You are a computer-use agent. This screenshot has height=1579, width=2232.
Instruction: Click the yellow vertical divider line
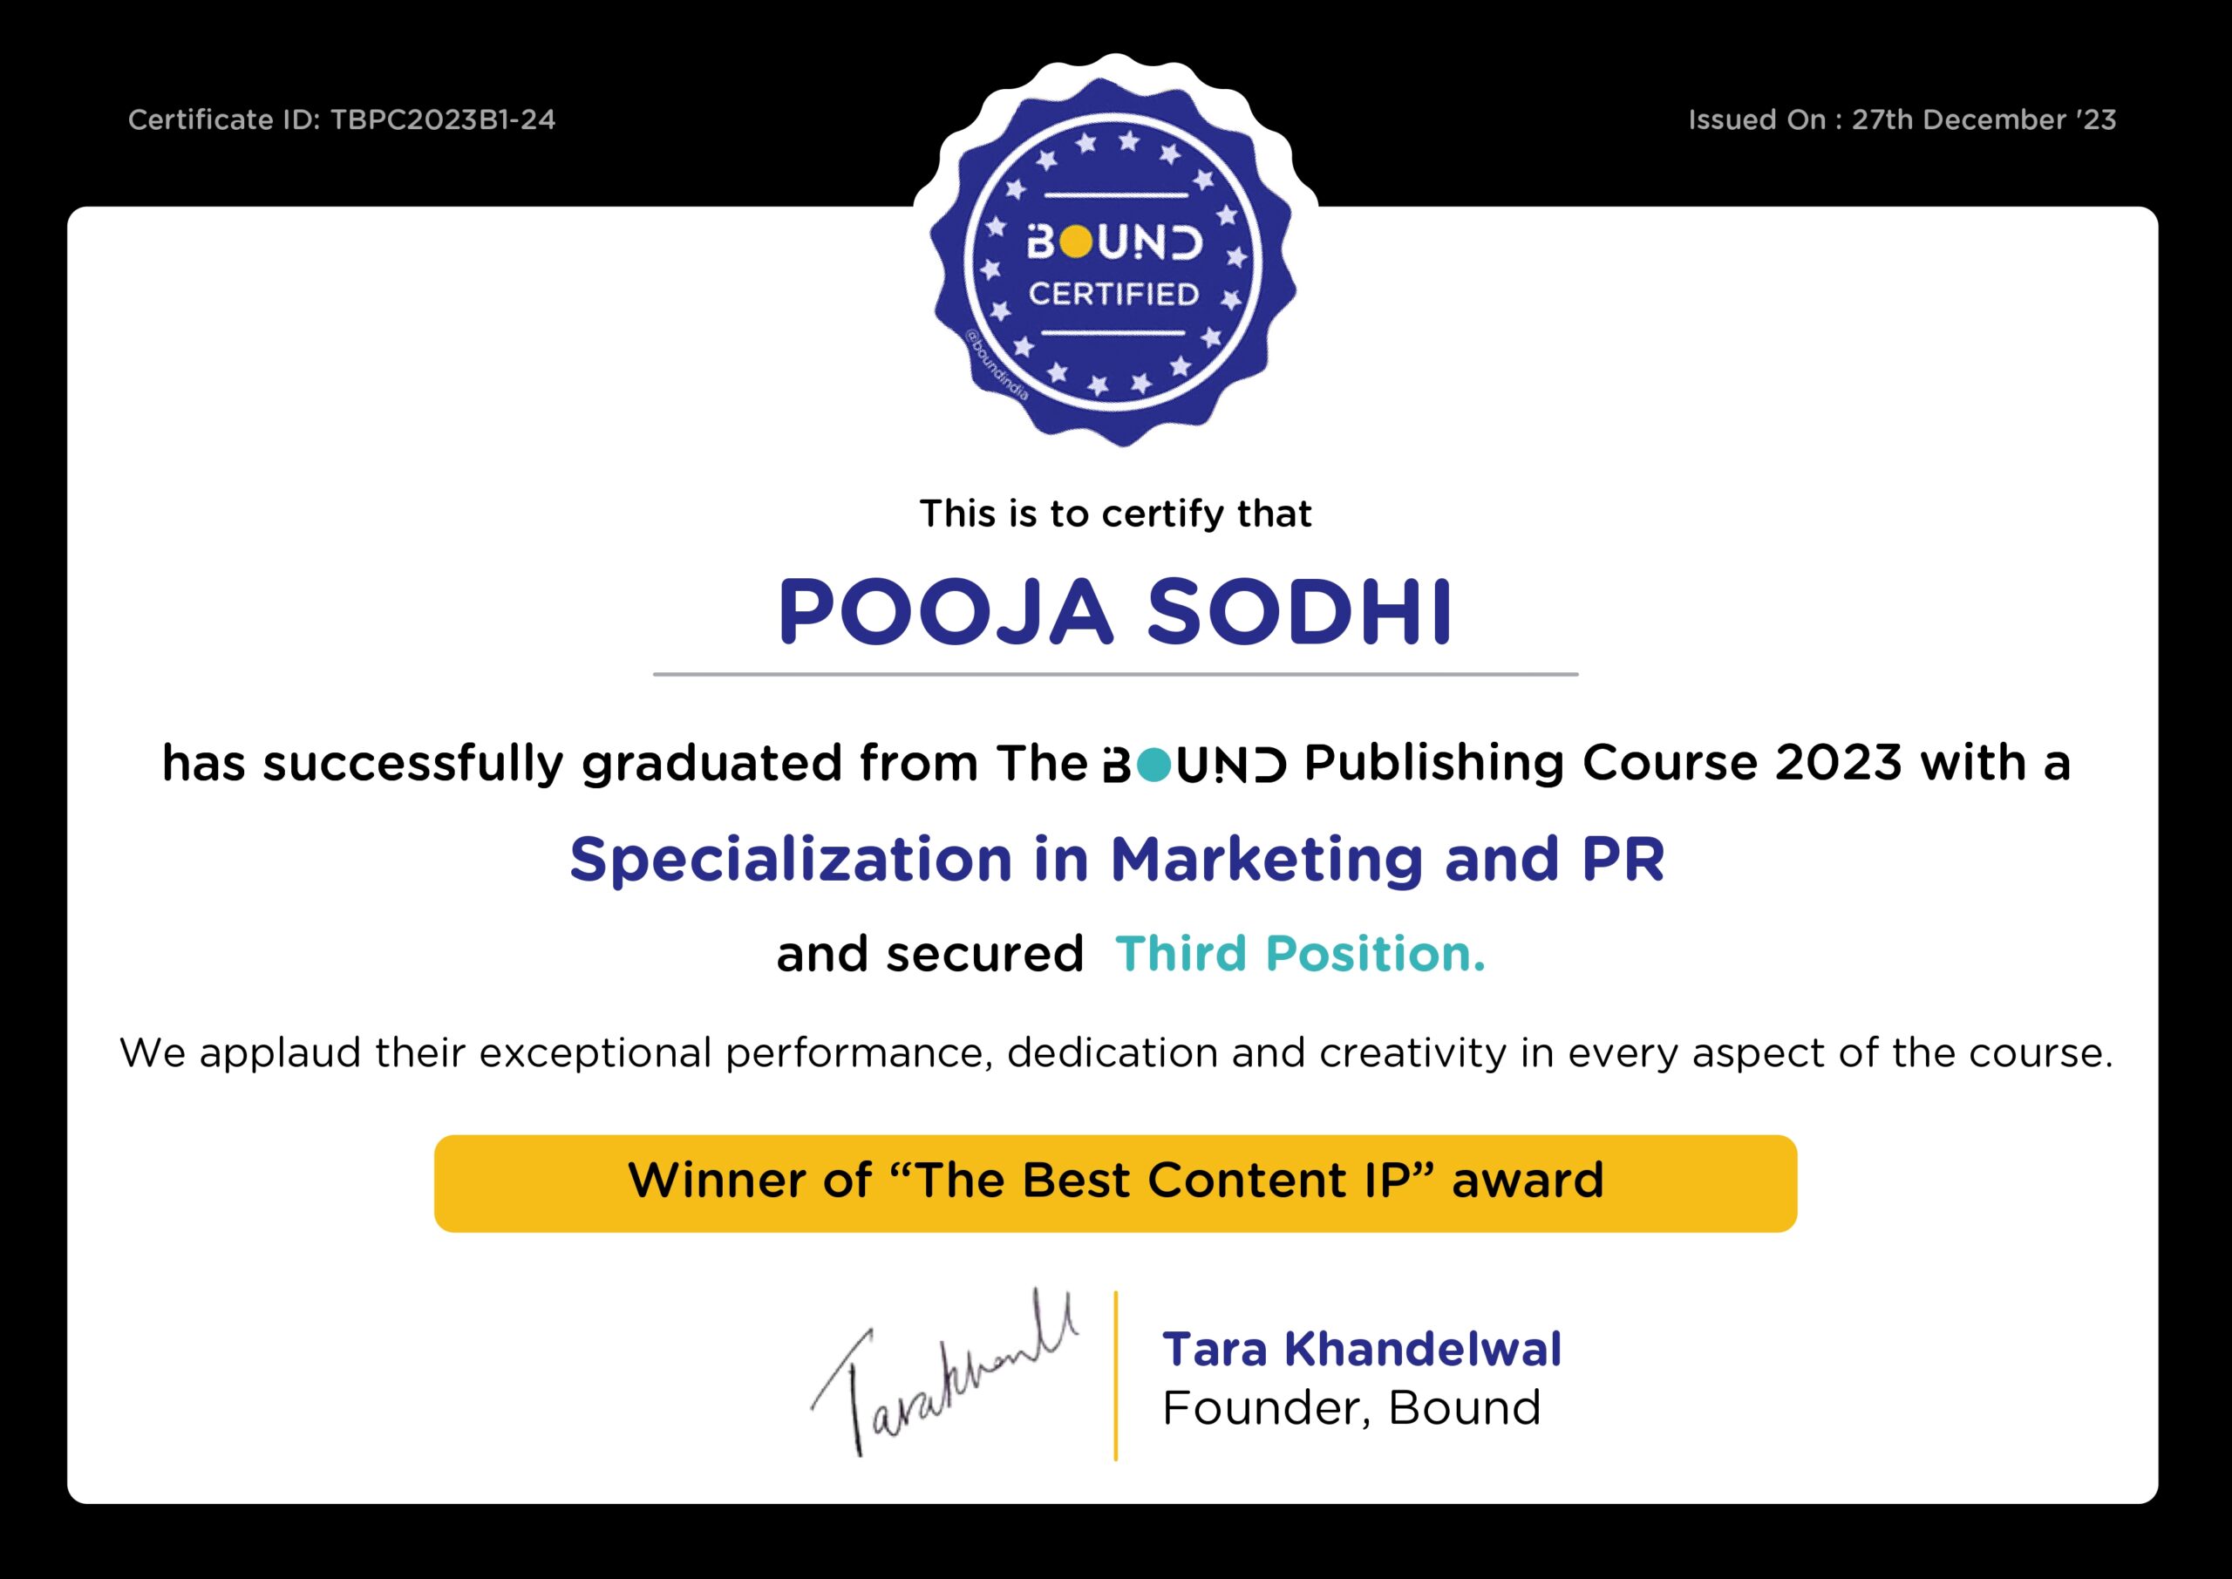coord(1115,1375)
